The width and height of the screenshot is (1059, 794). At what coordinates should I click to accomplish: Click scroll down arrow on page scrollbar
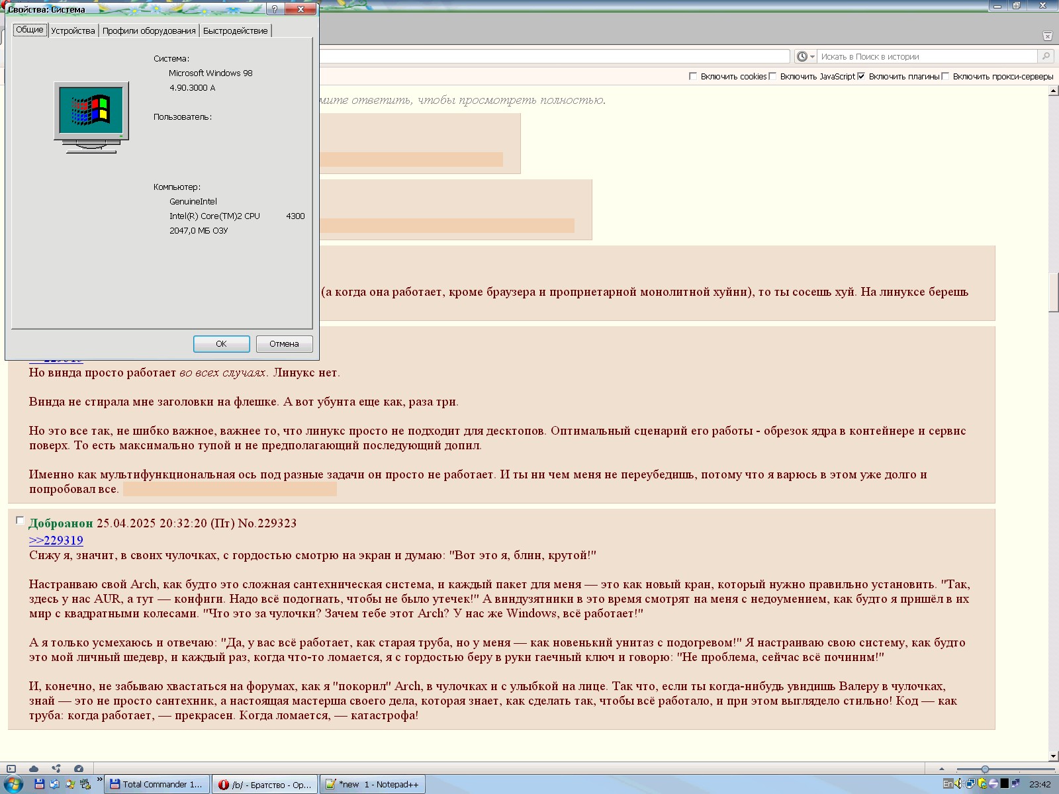pos(1053,756)
